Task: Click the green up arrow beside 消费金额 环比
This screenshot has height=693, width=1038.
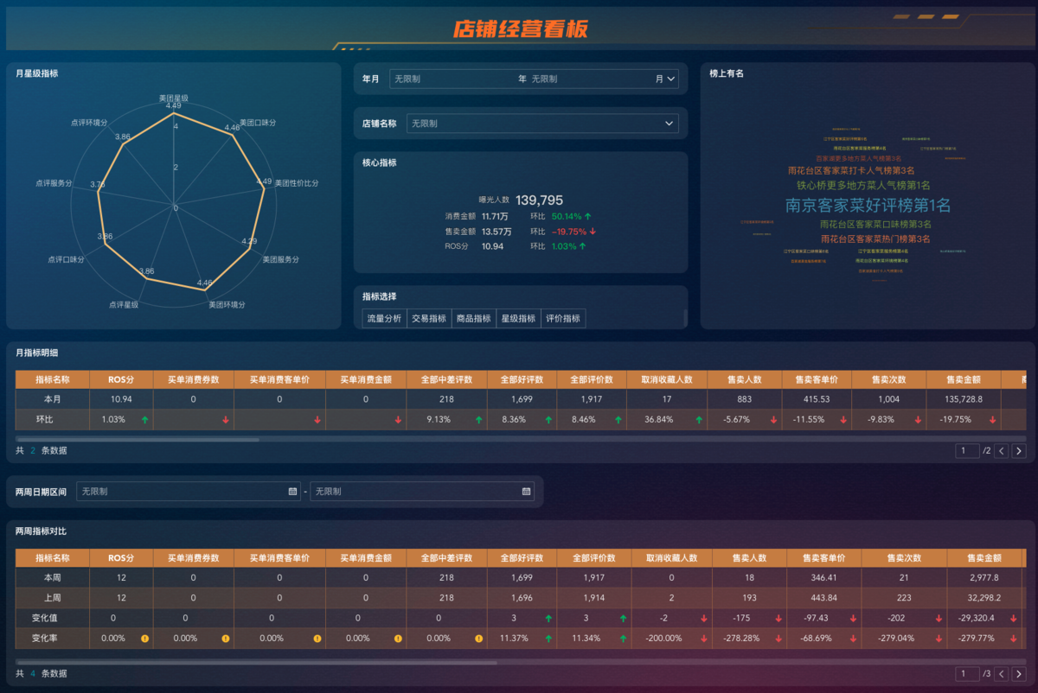Action: tap(588, 216)
